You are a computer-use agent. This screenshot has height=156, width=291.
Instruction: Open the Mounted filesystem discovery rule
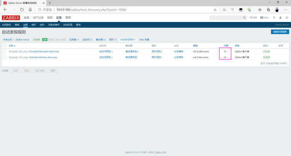point(44,51)
